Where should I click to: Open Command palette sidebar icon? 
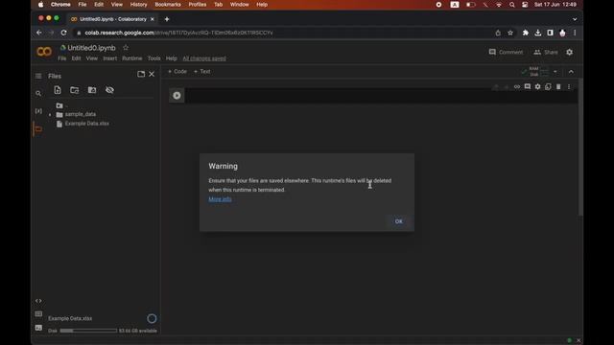[38, 314]
